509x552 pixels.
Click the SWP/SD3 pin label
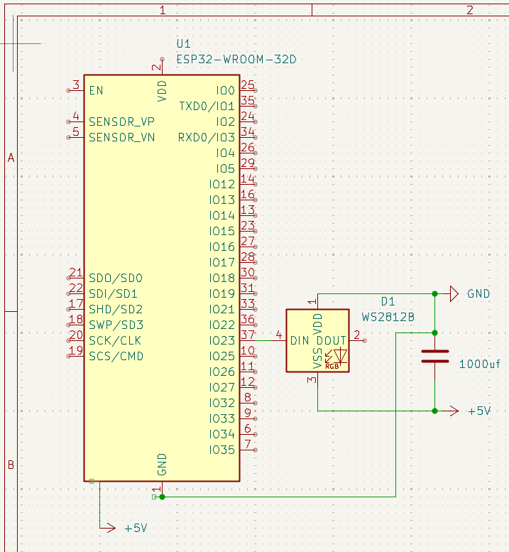[x=116, y=325]
